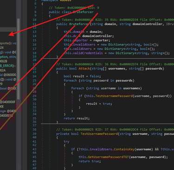Click TestUsernamePassword in its private bool declaration
This screenshot has height=170, width=174.
[x=99, y=134]
